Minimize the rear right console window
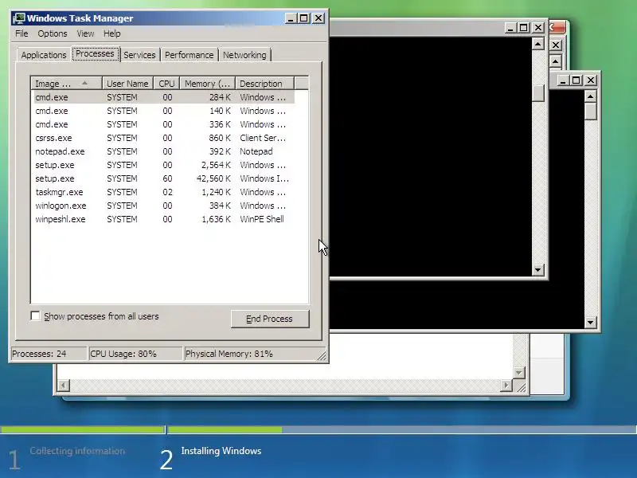The image size is (637, 478). [x=563, y=80]
